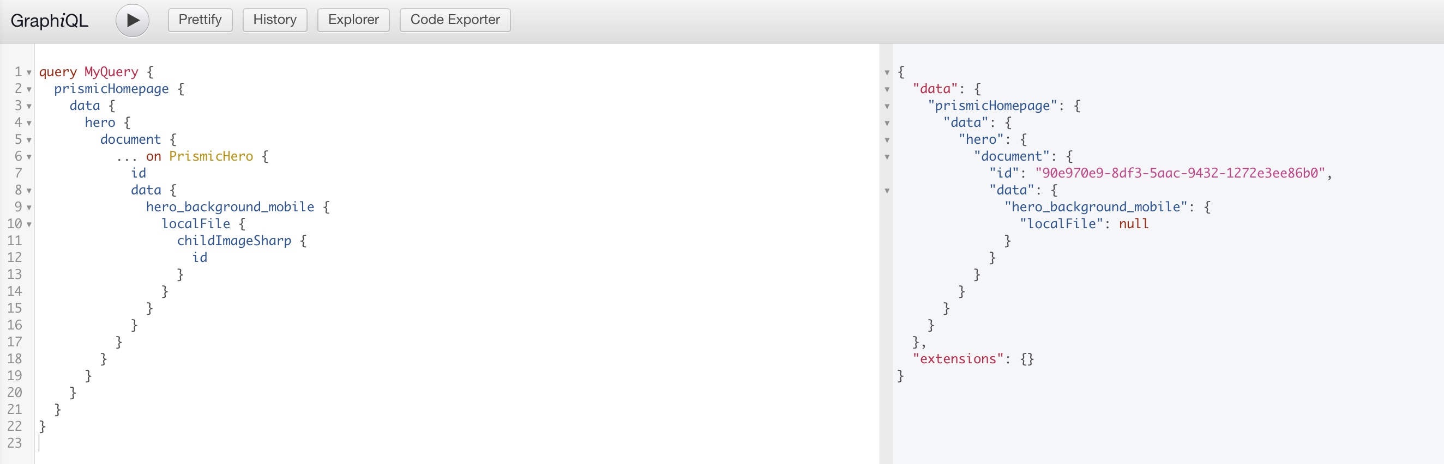Collapse the data block at query line 3
Screen dimensions: 1444x464
tap(29, 106)
